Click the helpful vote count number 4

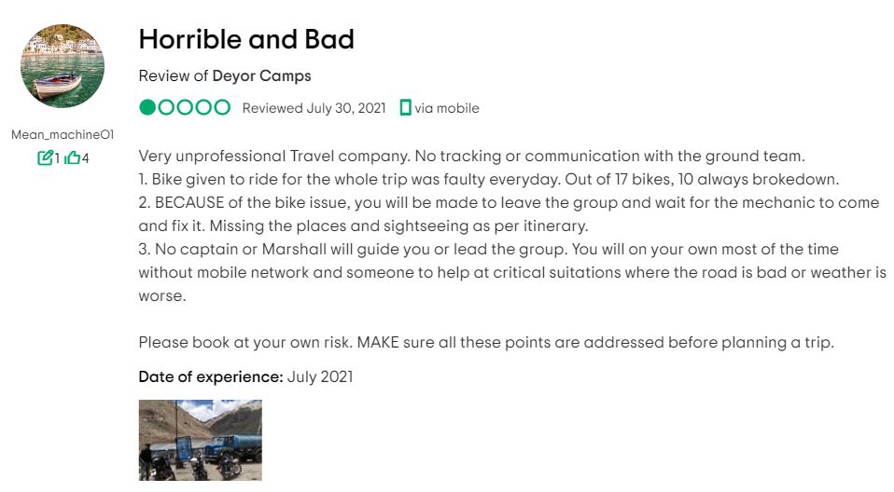point(85,158)
